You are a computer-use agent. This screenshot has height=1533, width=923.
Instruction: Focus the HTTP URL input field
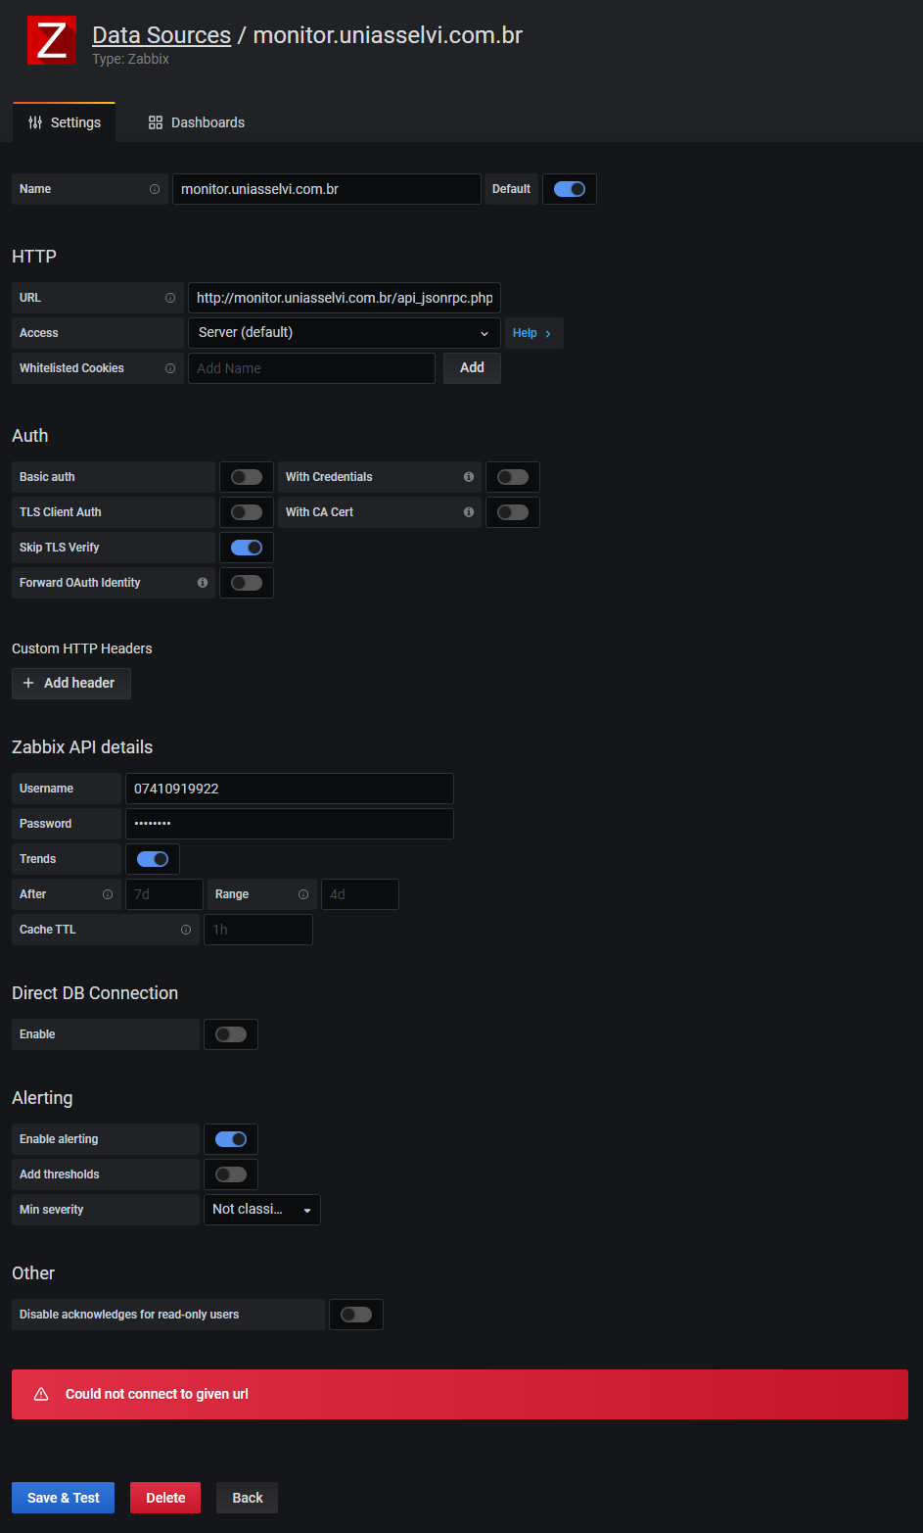click(345, 298)
